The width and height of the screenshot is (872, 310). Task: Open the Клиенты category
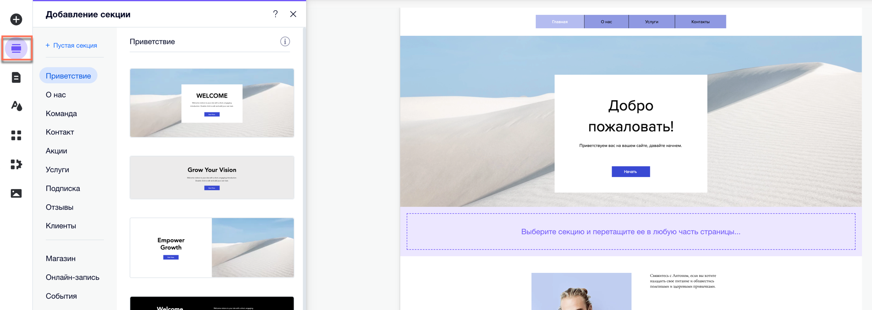coord(61,226)
